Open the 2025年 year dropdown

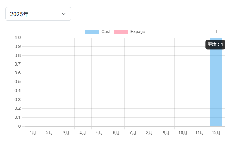point(38,14)
